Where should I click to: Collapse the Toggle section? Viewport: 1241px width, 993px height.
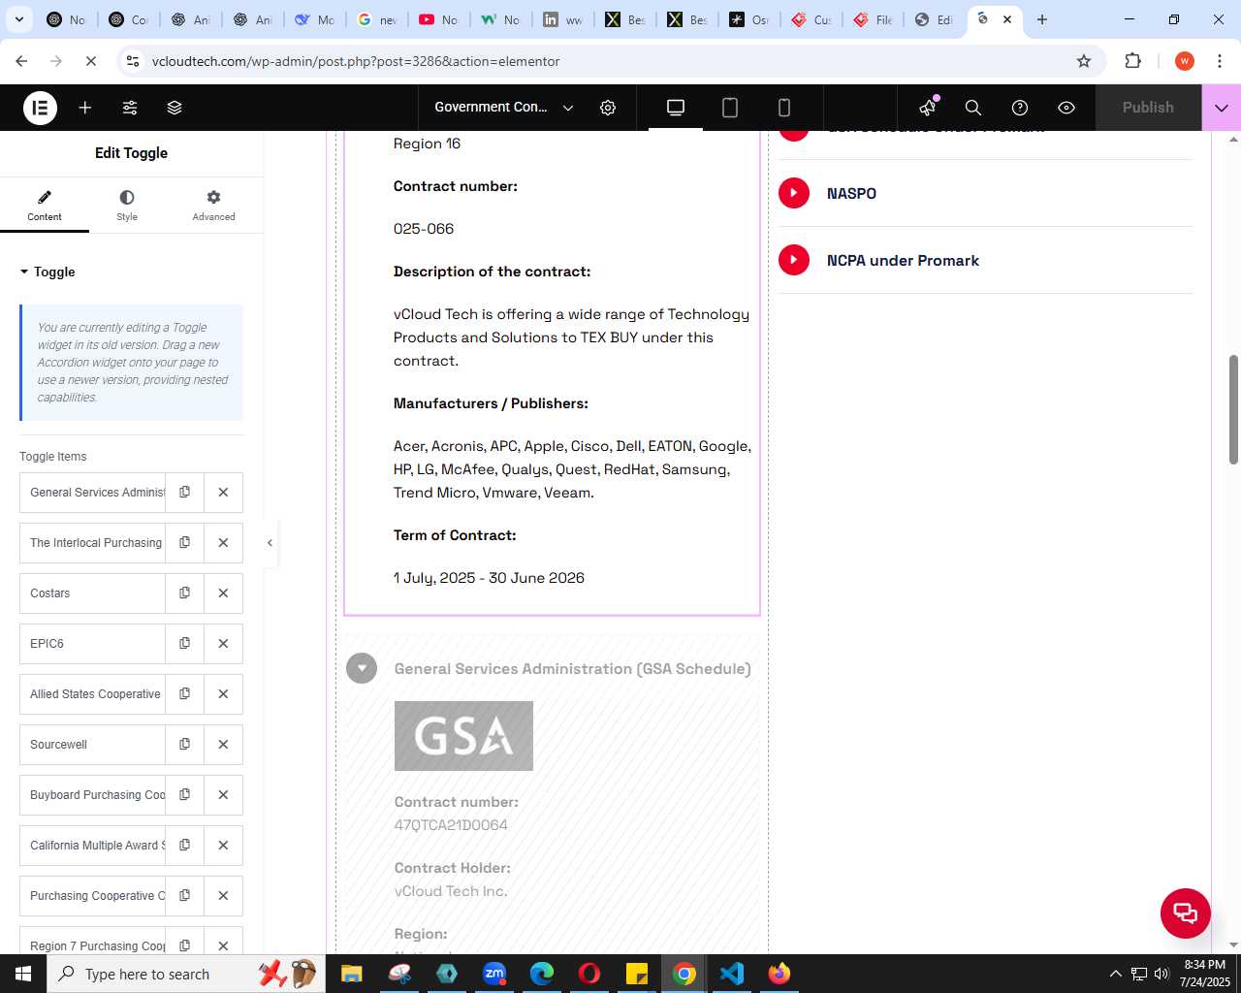48,272
